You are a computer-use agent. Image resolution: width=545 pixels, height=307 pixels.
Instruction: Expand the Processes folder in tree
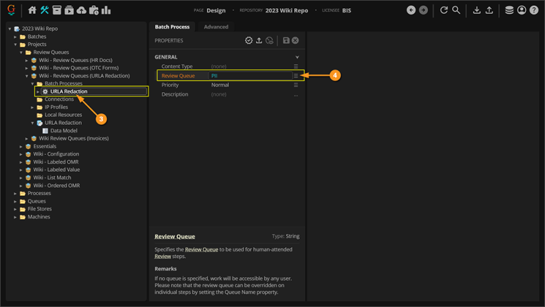(x=16, y=194)
